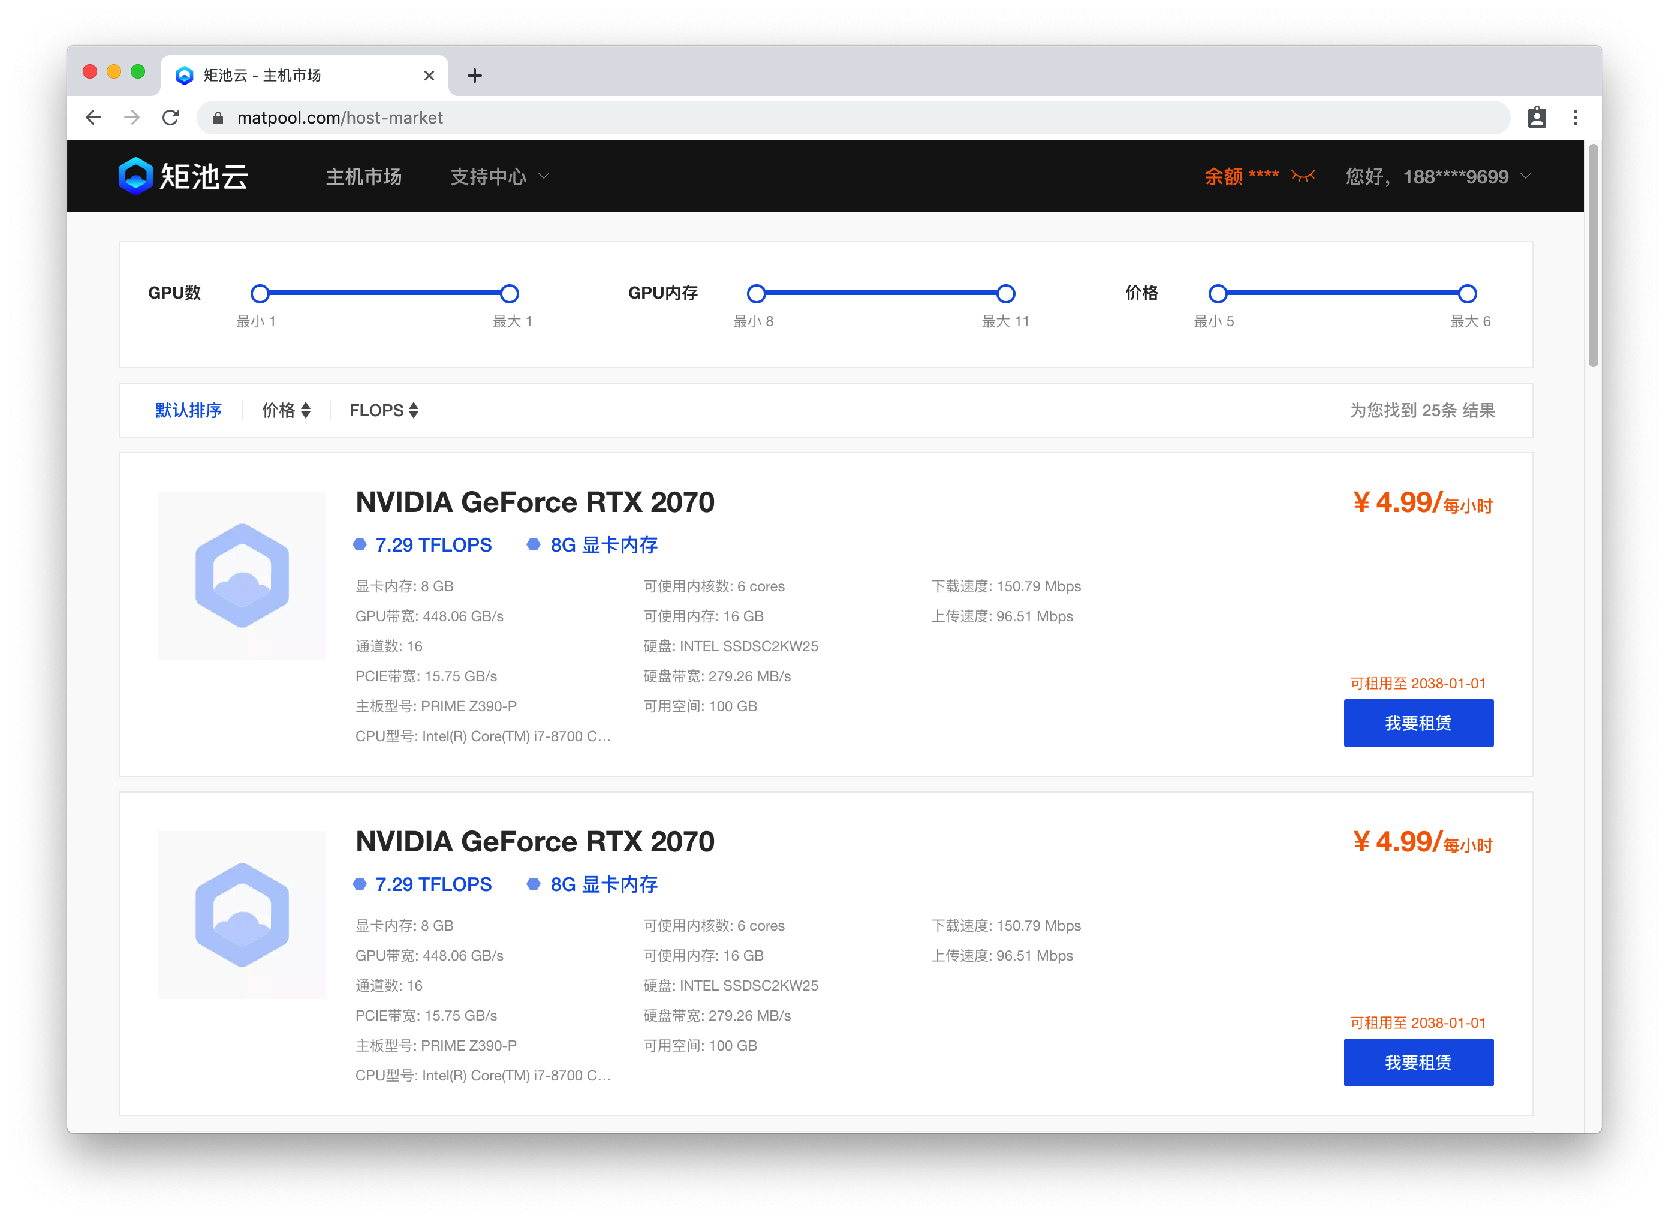
Task: Expand the 支持中心 dropdown menu
Action: click(x=499, y=177)
